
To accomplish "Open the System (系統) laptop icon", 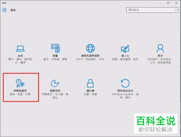I will pos(20,48).
